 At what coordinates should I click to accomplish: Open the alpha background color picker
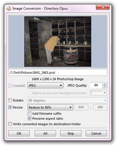(99, 93)
